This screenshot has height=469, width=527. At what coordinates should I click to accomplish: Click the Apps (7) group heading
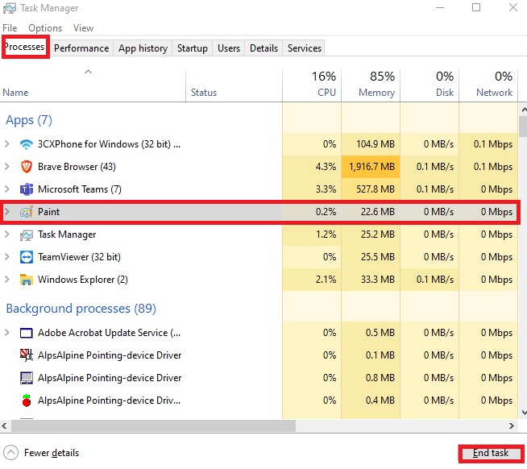[29, 120]
